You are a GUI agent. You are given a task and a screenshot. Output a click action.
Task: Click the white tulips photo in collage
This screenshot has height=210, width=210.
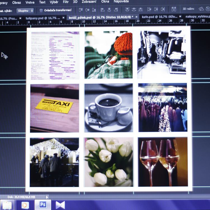(x=108, y=162)
